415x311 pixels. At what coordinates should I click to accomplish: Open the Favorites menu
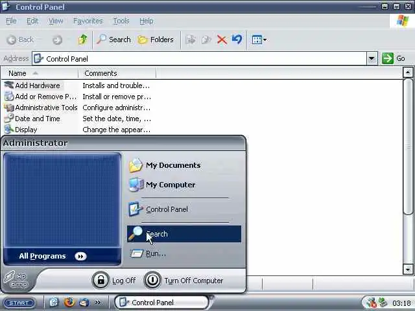88,21
